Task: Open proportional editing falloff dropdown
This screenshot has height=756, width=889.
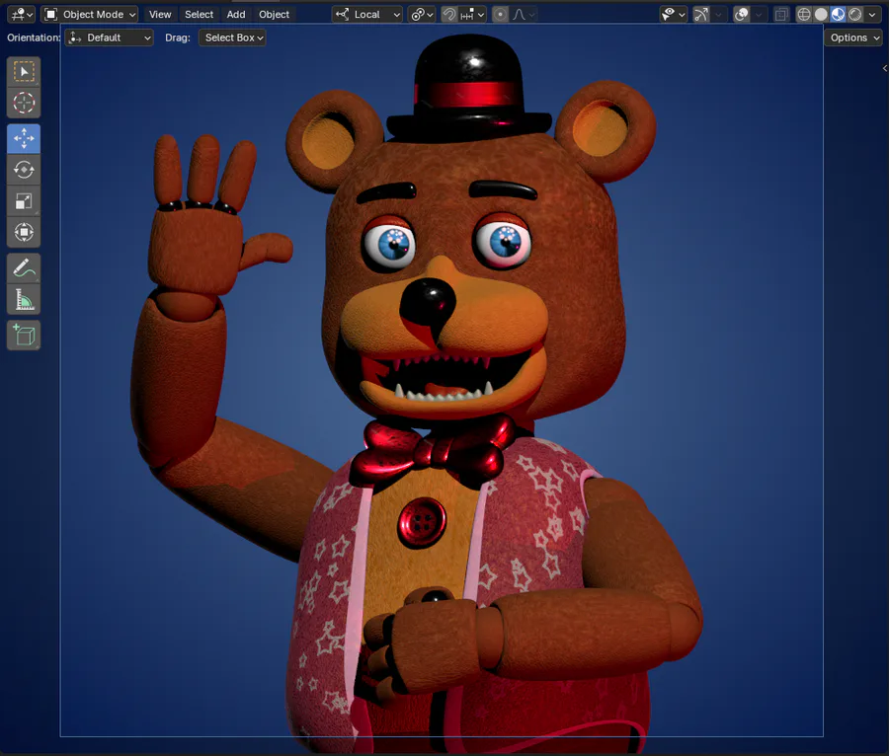Action: (x=524, y=14)
